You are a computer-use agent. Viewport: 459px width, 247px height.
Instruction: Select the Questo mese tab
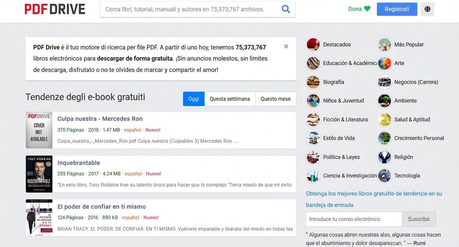275,99
